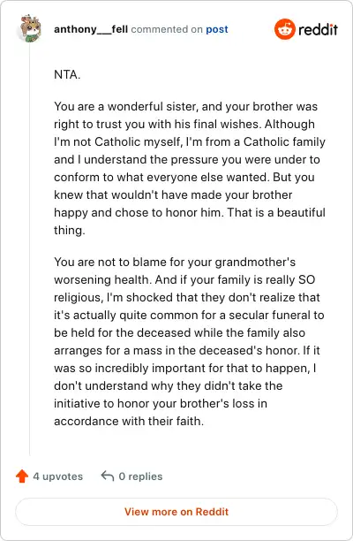Follow the blue "post" link
Viewport: 353px width, 541px height.
pyautogui.click(x=217, y=29)
